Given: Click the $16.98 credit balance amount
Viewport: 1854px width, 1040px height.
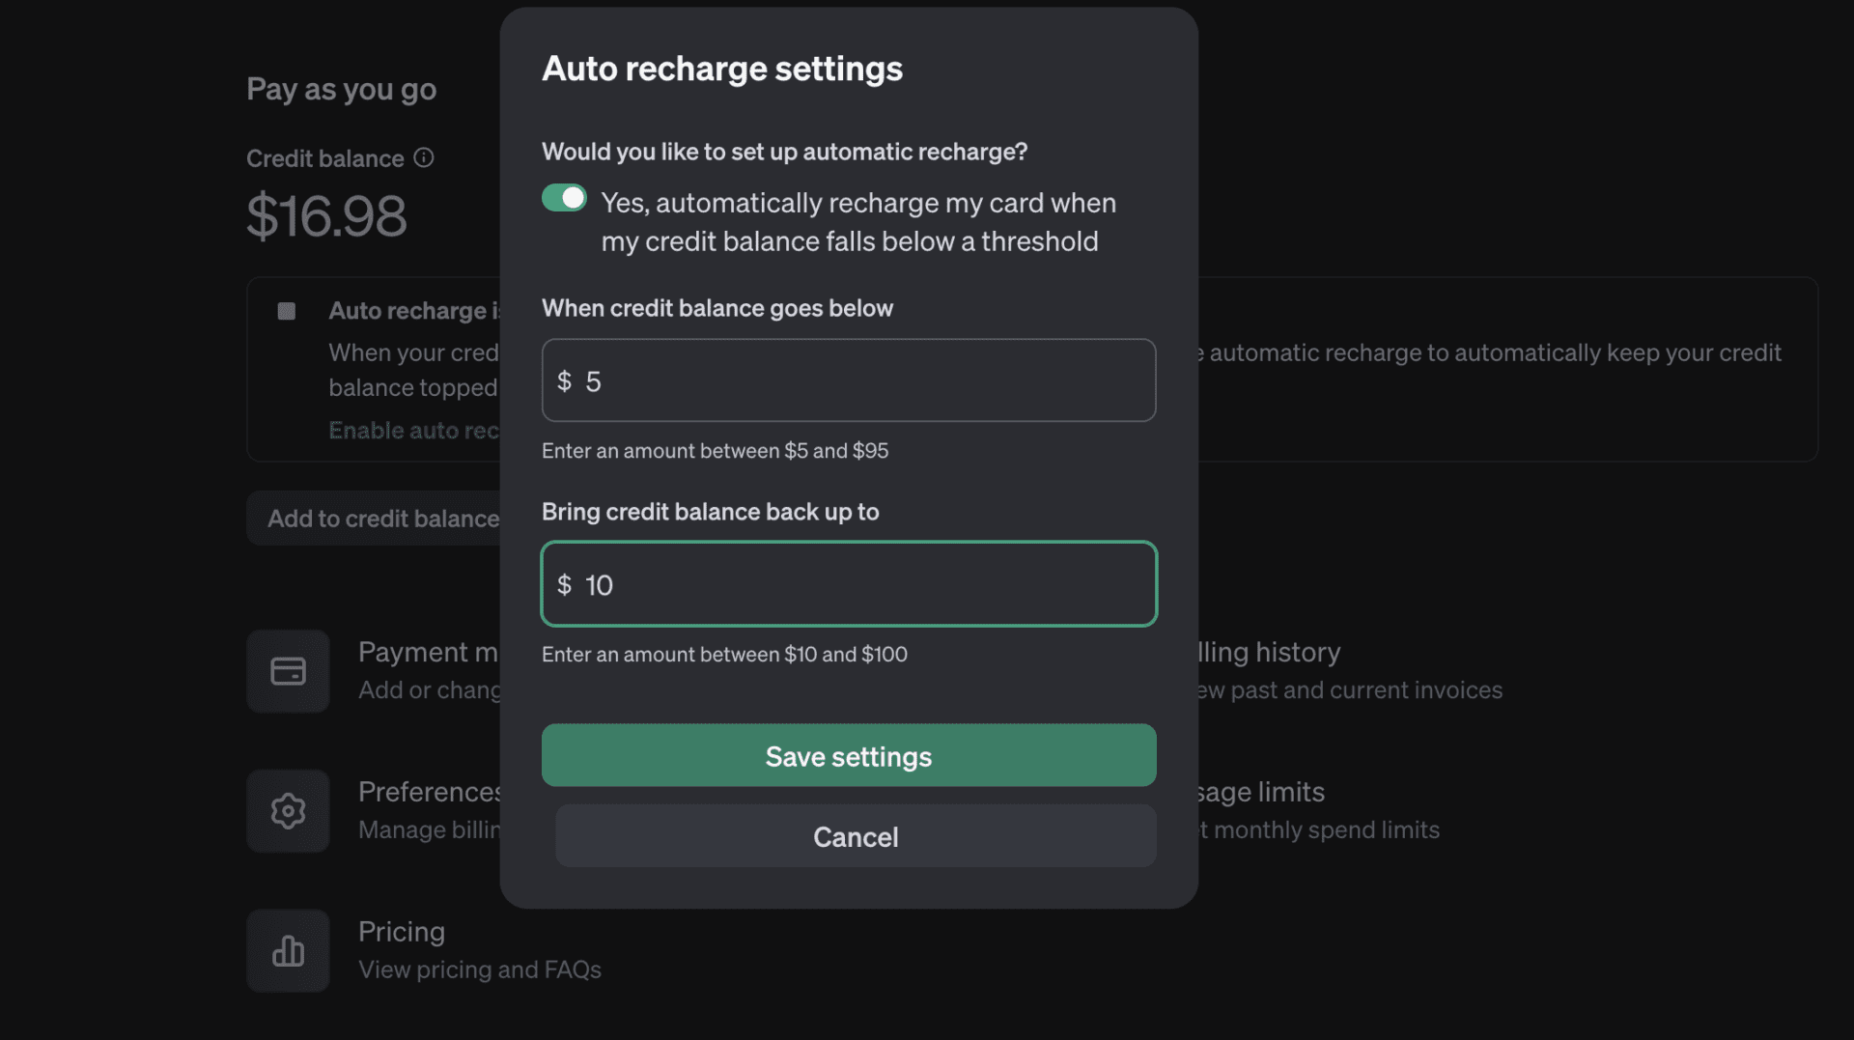Looking at the screenshot, I should (x=326, y=215).
